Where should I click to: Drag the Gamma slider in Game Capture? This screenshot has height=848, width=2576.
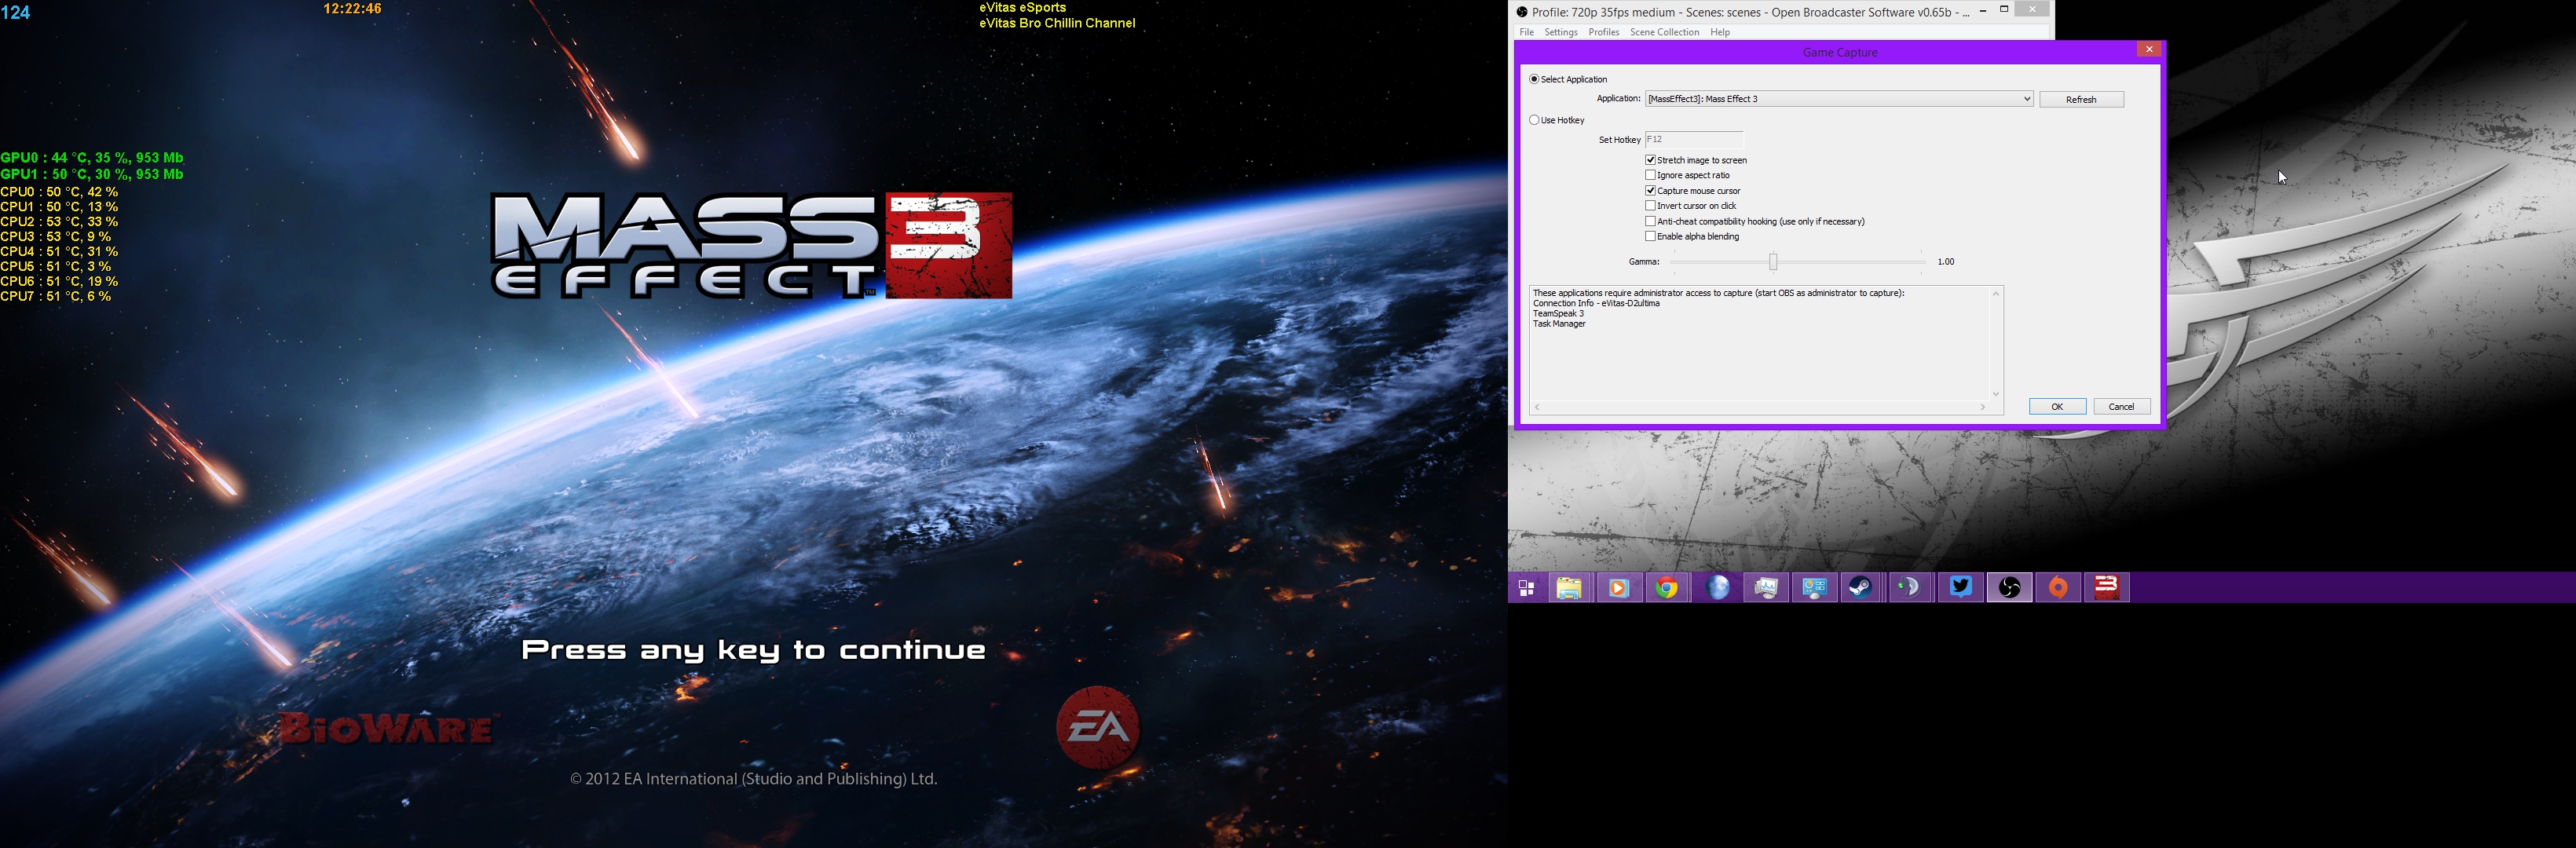click(1771, 261)
